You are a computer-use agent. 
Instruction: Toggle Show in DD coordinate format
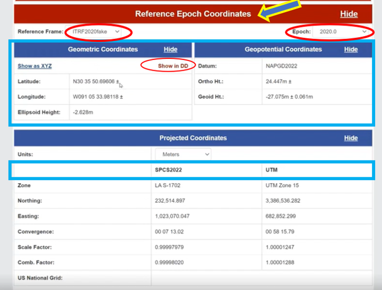[x=172, y=66]
